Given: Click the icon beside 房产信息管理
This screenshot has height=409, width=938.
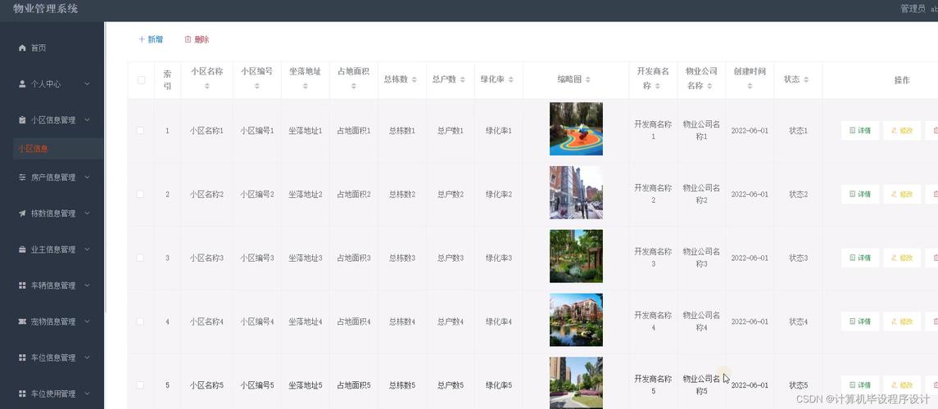Looking at the screenshot, I should 22,178.
